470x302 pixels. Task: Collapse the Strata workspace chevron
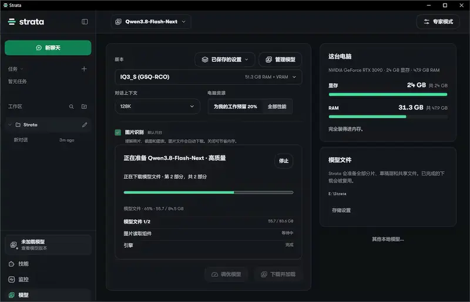[10, 125]
